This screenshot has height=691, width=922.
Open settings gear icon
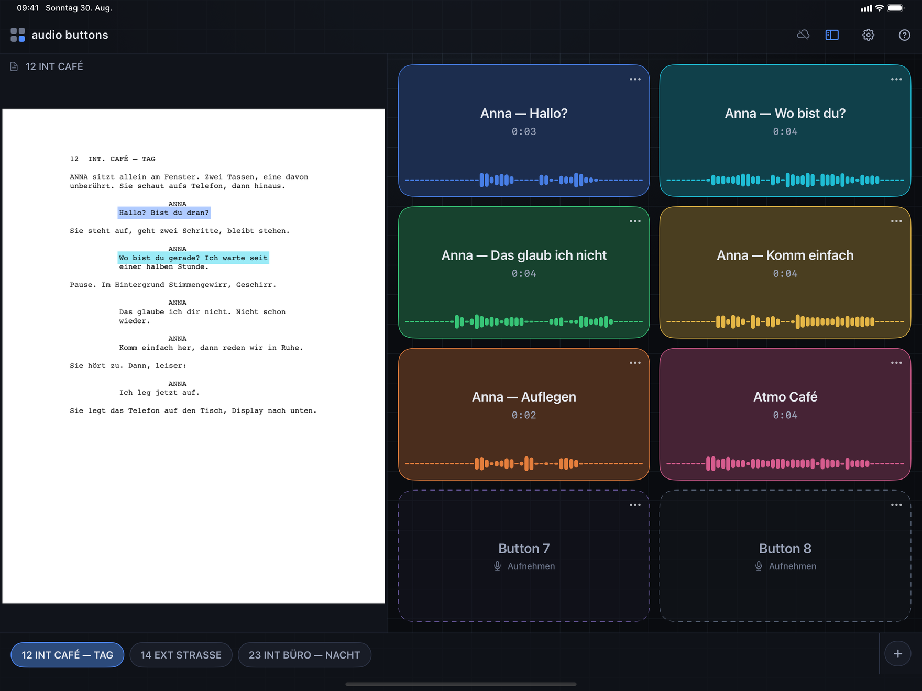tap(868, 35)
